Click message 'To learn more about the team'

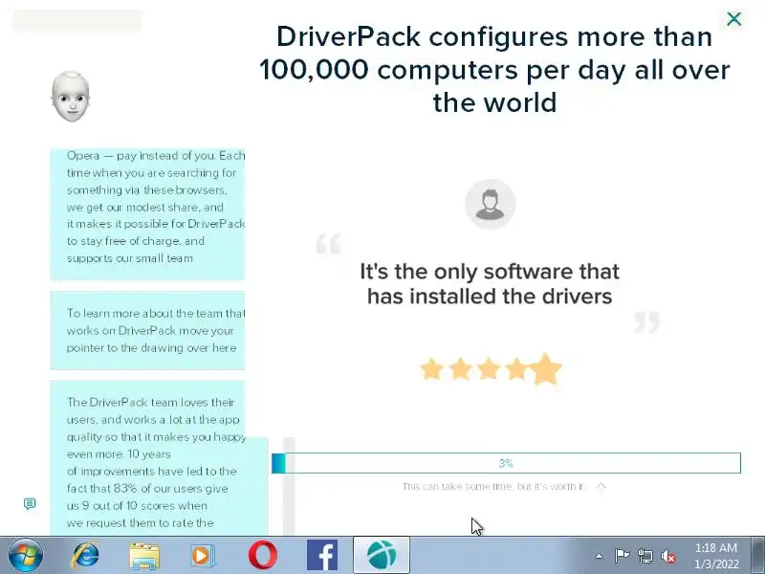pos(147,330)
